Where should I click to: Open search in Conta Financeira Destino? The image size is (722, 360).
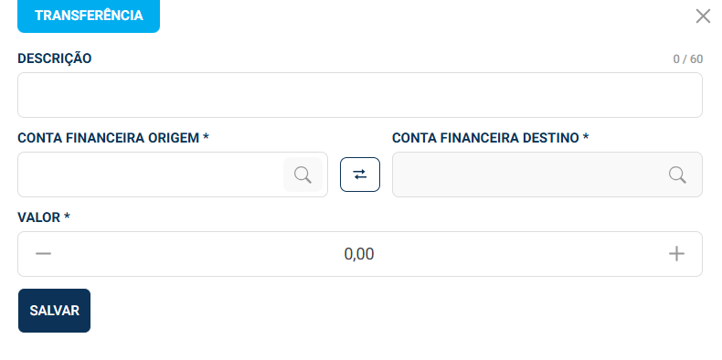click(x=677, y=175)
